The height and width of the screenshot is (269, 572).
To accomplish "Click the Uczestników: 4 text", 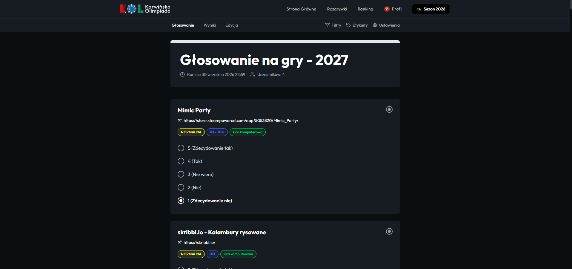I will pos(271,74).
